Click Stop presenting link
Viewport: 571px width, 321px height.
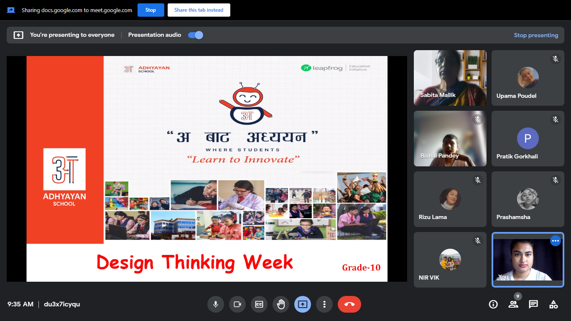[x=536, y=35]
